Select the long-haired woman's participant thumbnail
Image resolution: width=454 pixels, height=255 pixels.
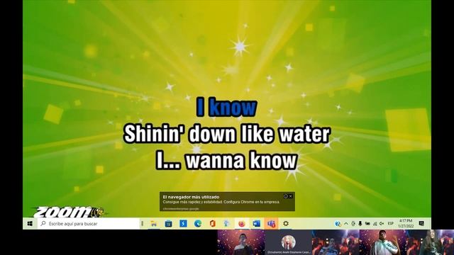pos(431,242)
